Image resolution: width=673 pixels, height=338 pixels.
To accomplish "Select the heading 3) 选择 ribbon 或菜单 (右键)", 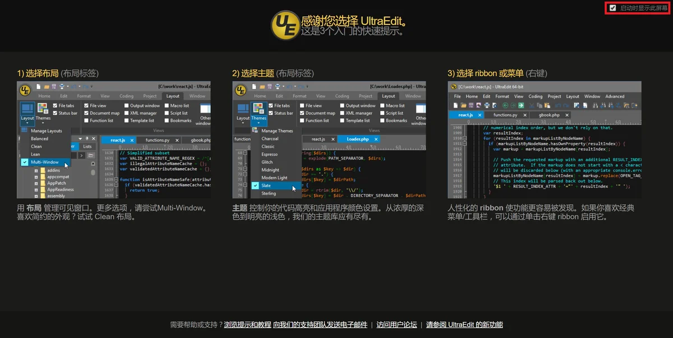I will click(x=497, y=73).
